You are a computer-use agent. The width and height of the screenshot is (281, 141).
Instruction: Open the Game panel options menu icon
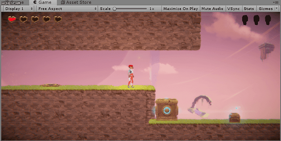click(x=276, y=2)
